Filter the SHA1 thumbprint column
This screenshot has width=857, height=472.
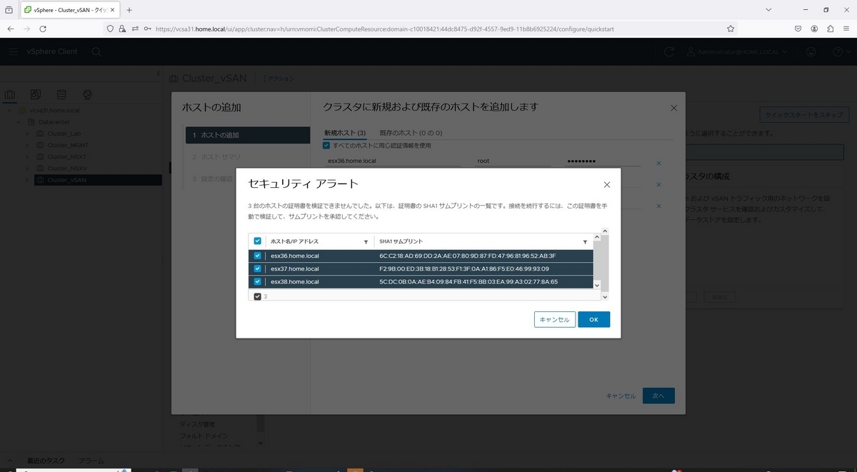[x=585, y=242]
